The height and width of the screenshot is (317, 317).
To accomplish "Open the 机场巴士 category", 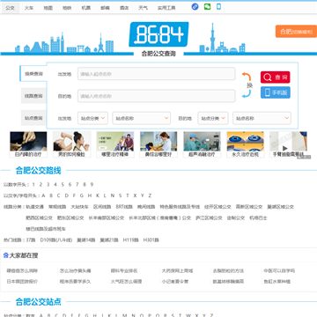I will (x=258, y=217).
